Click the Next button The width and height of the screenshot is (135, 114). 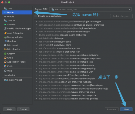[126, 109]
